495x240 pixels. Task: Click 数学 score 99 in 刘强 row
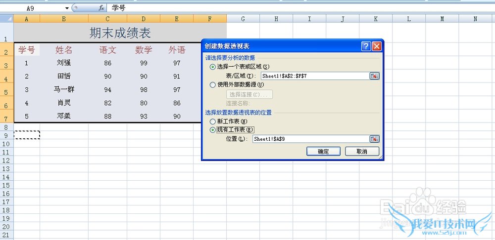(144, 63)
